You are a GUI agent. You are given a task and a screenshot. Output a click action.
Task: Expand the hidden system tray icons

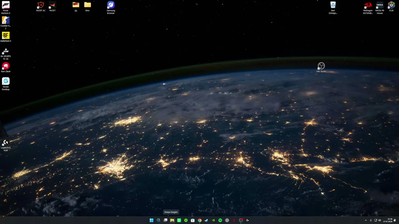tap(366, 220)
